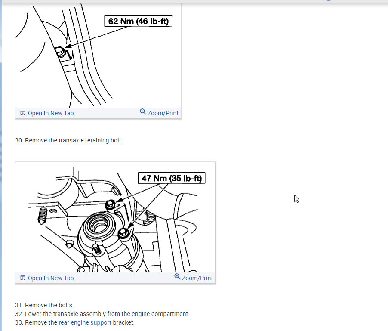388x331 pixels.
Task: Click Zoom/Print text under the 47 Nm diagram
Action: (x=197, y=278)
